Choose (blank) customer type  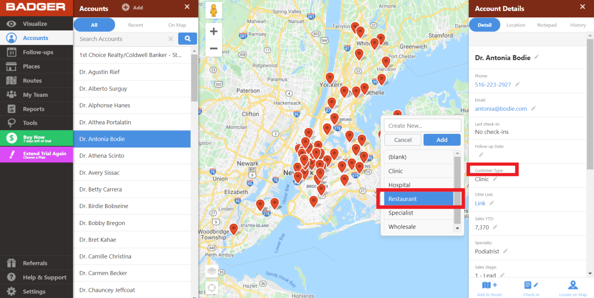pos(419,157)
